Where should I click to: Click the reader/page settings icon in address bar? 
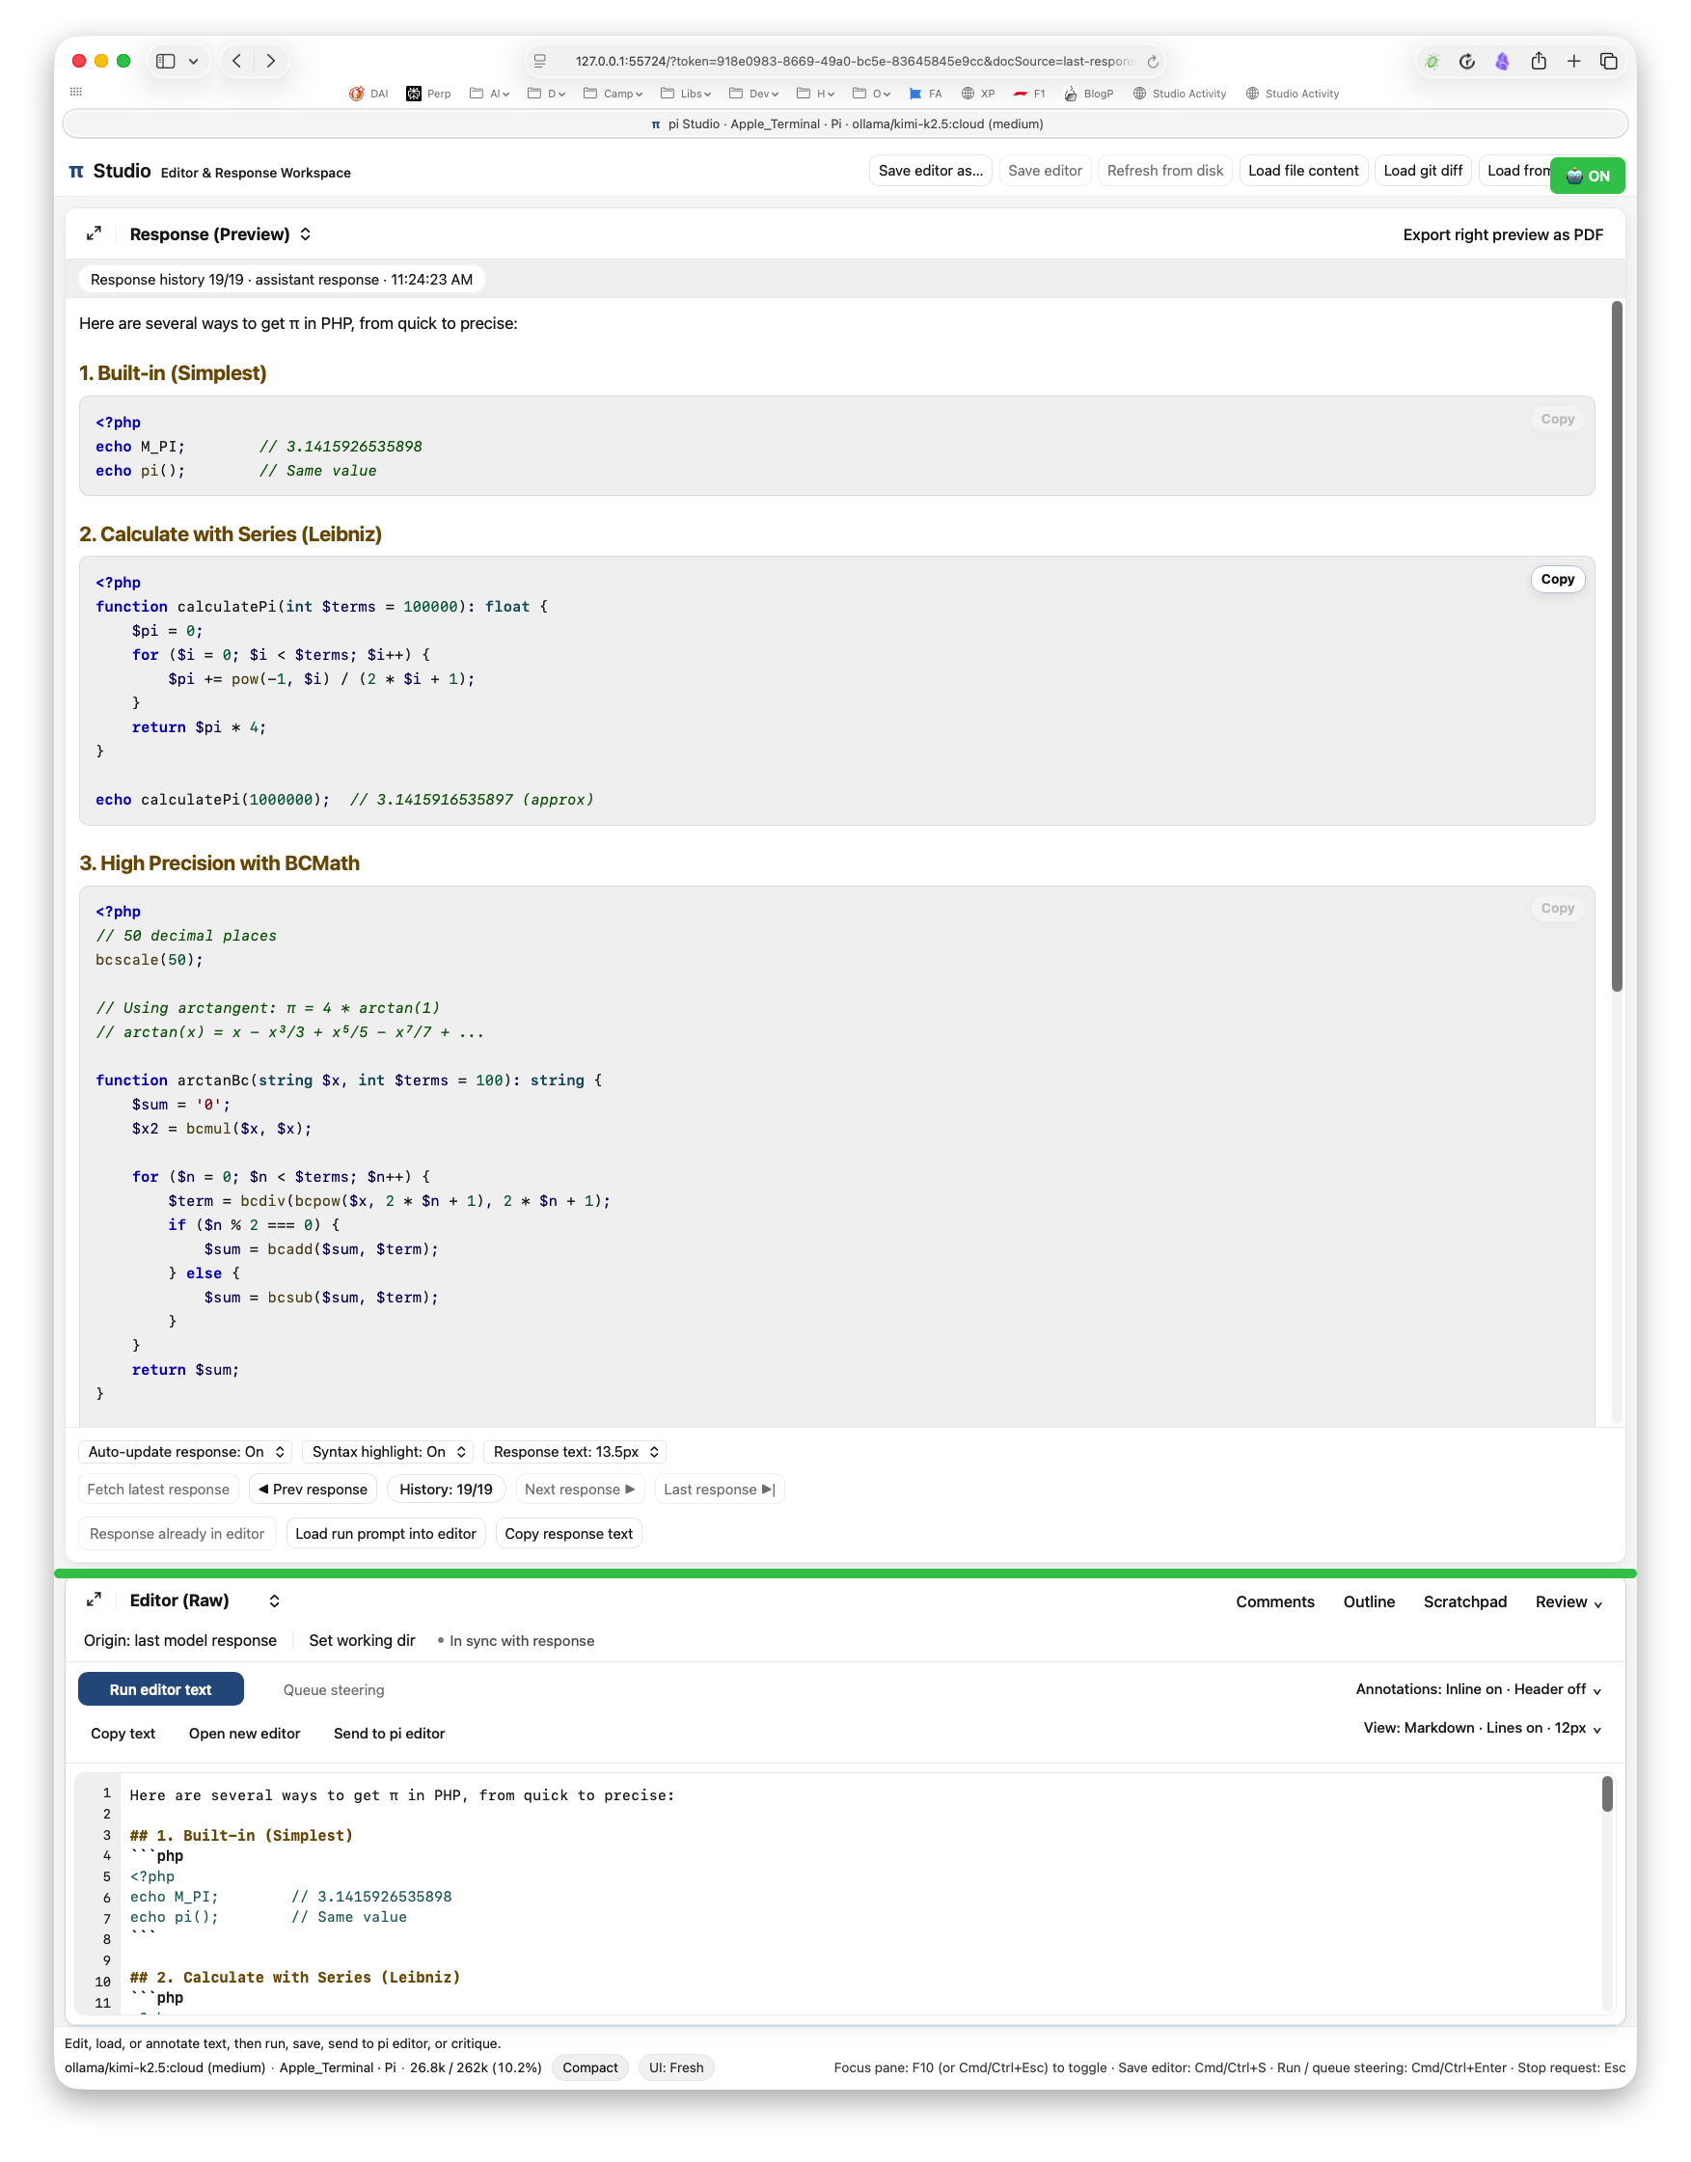(x=539, y=62)
